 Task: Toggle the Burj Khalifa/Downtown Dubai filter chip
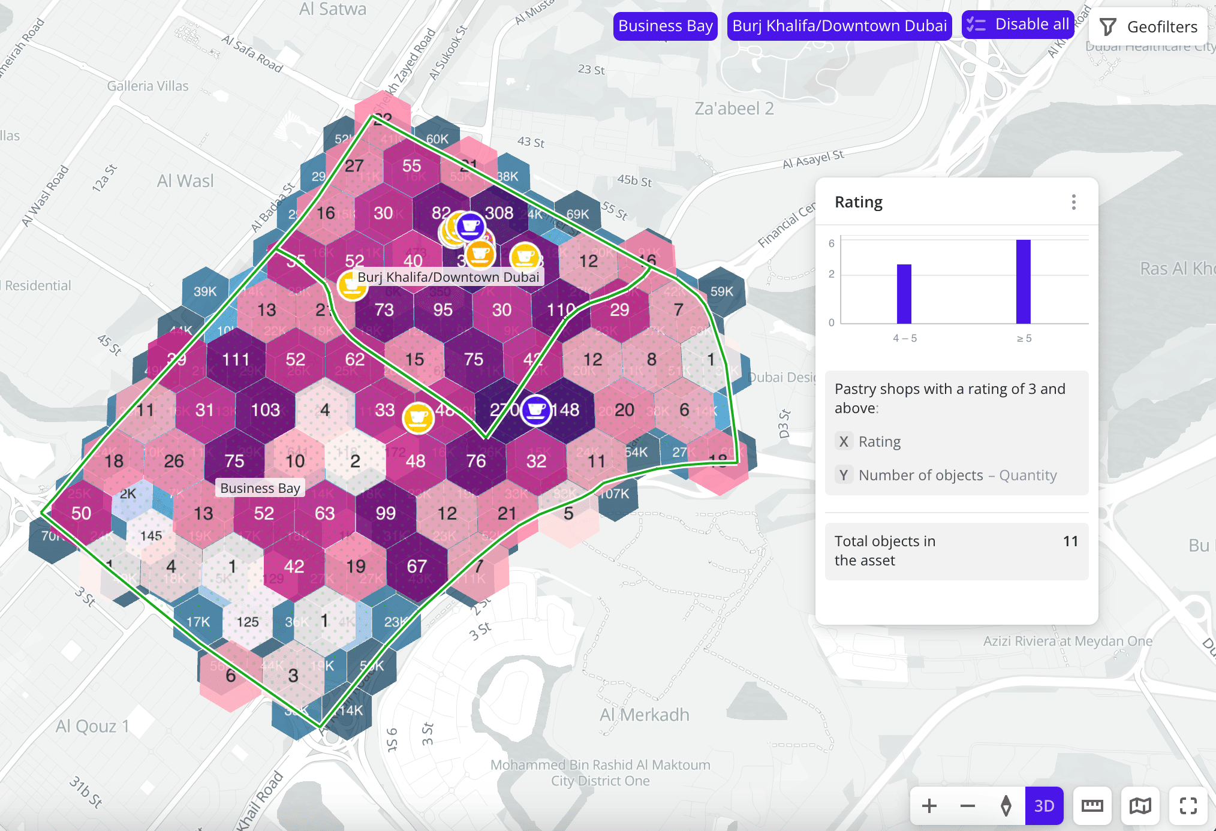[839, 26]
